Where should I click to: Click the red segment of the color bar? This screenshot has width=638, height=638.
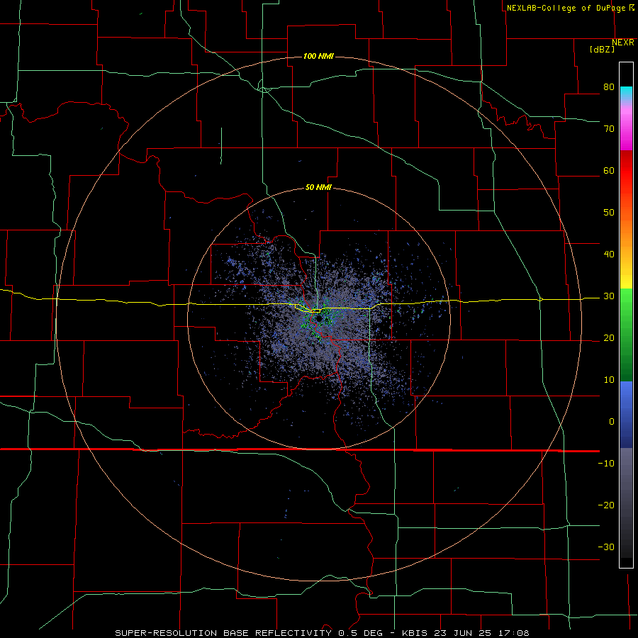coord(626,171)
